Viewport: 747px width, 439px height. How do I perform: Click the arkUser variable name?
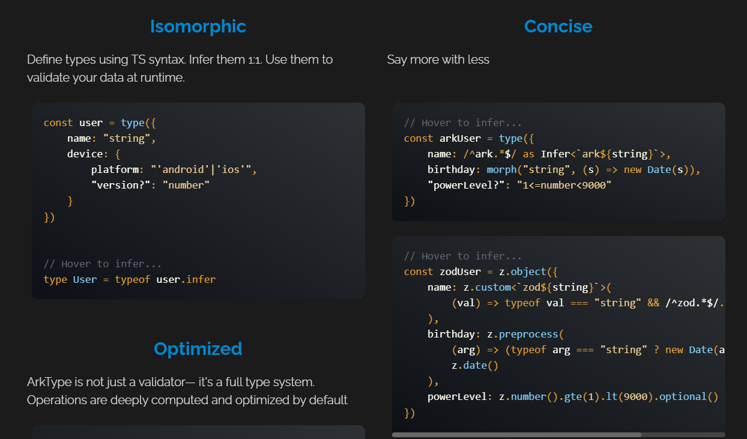pyautogui.click(x=460, y=138)
